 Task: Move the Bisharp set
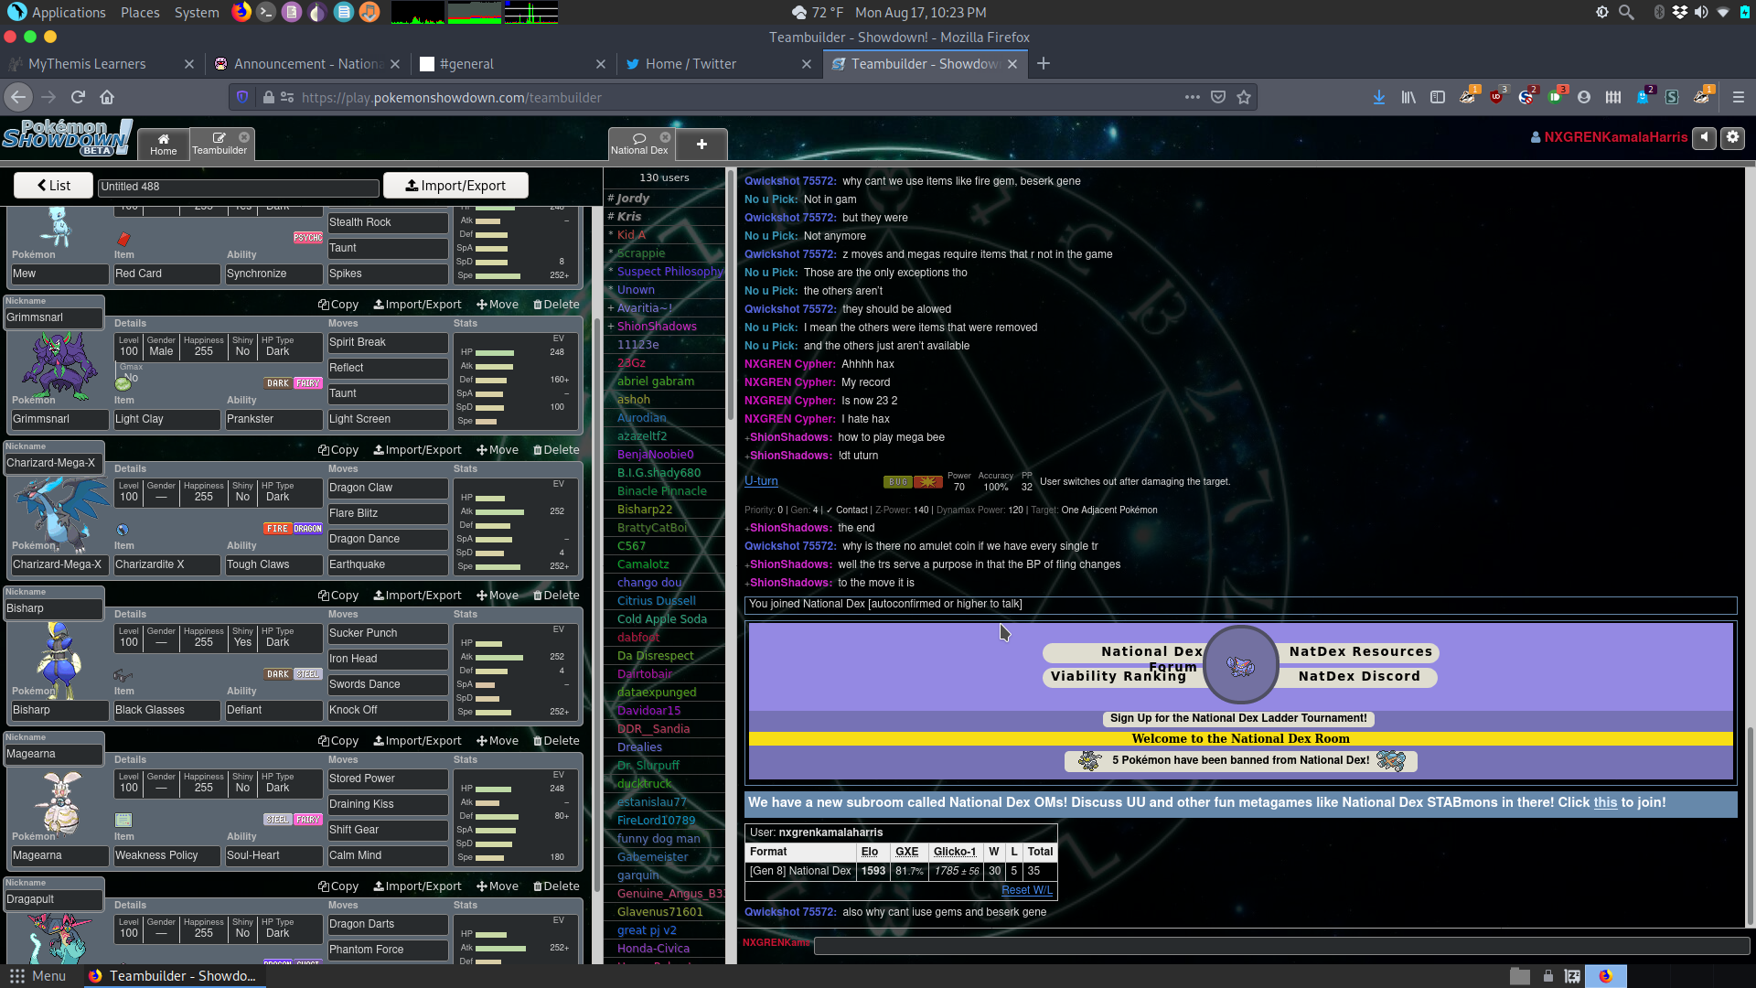click(x=497, y=596)
